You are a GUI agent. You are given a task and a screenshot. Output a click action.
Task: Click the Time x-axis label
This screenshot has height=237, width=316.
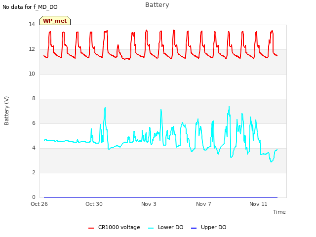279,212
